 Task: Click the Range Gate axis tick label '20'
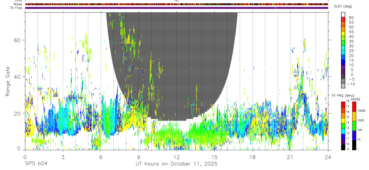[17, 113]
